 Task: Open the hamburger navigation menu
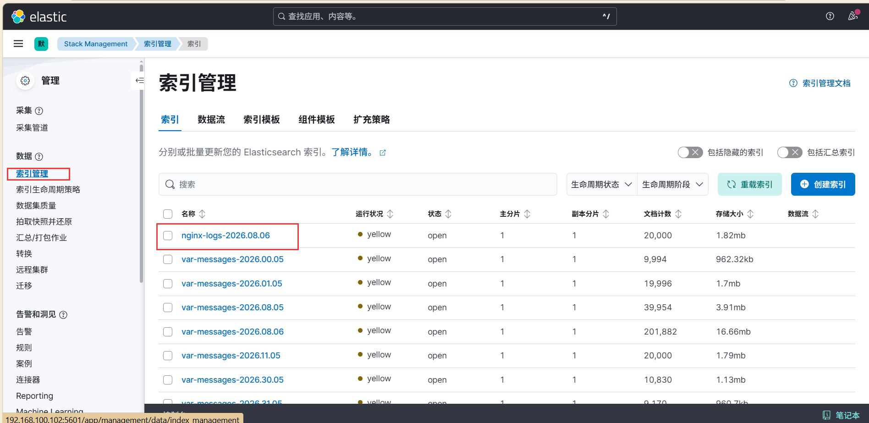pos(18,44)
